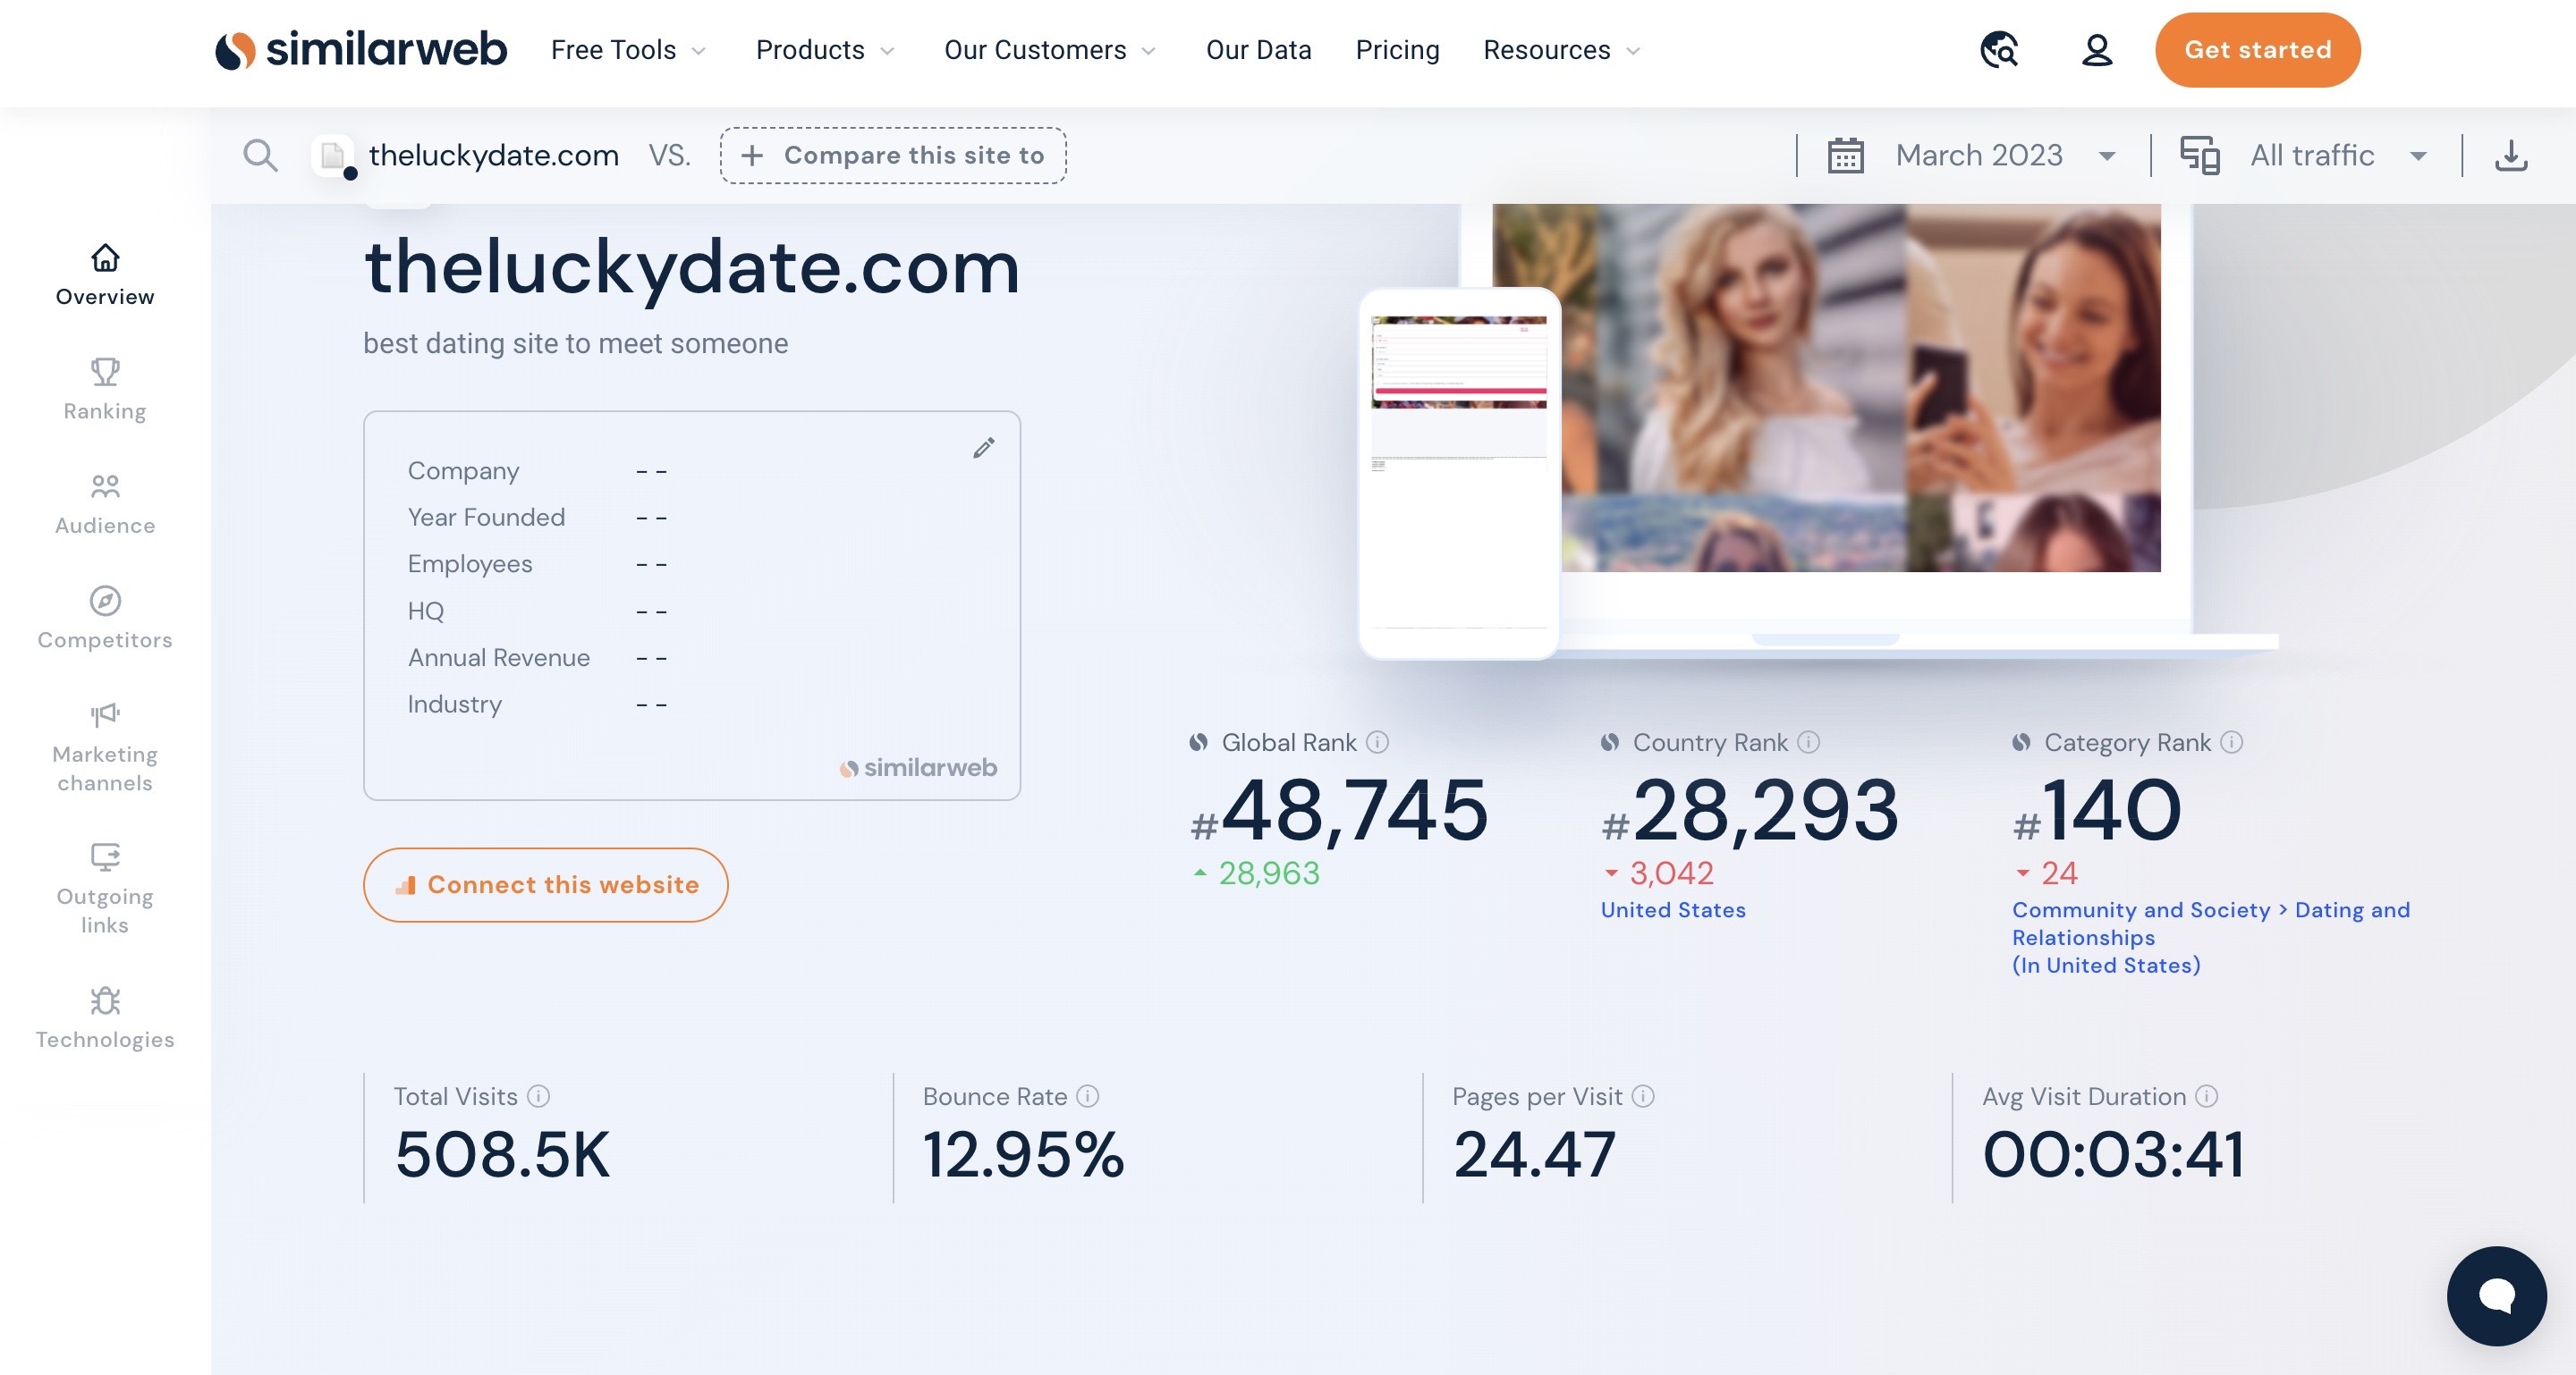2576x1375 pixels.
Task: Click the Pages per Visit value 24.47
Action: [x=1534, y=1155]
